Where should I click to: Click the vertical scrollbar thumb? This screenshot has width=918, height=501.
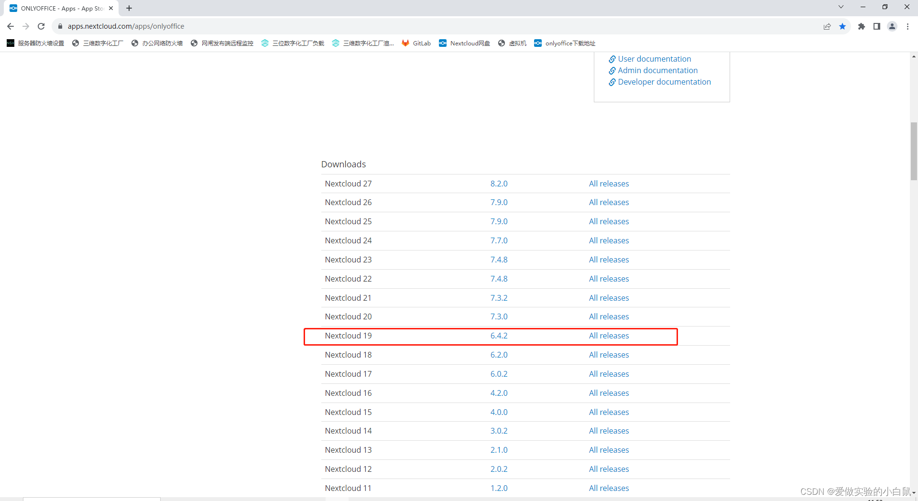pyautogui.click(x=914, y=151)
